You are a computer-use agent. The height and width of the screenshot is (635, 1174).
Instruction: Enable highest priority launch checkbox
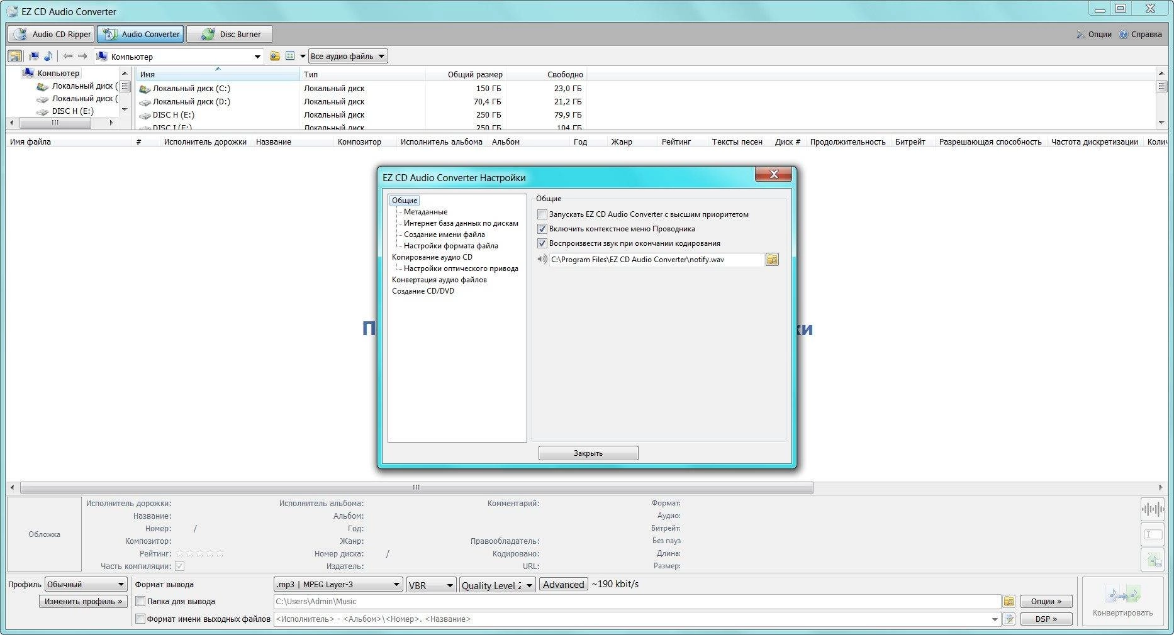click(542, 214)
